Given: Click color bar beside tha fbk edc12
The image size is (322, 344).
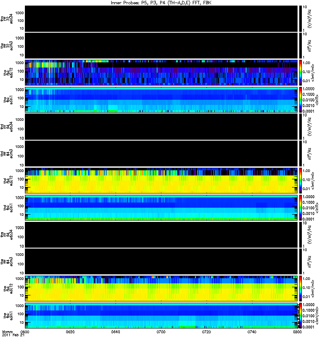Looking at the screenshot, I should point(301,72).
